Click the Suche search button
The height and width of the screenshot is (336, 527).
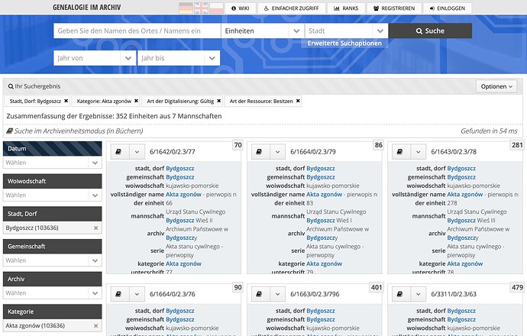429,31
